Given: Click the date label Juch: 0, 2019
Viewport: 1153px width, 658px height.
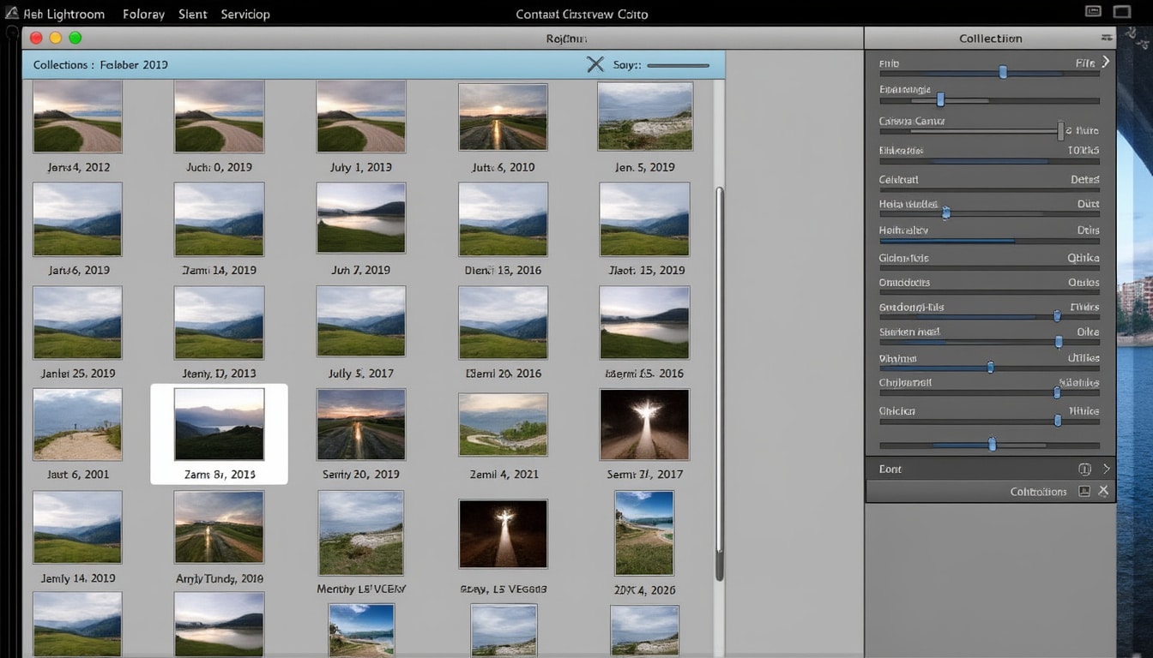Looking at the screenshot, I should tap(219, 167).
